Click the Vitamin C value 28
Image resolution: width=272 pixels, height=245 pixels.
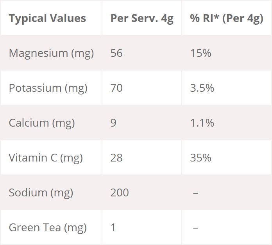[x=116, y=158]
